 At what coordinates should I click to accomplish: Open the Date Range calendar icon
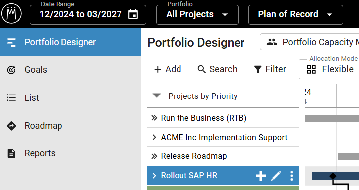pyautogui.click(x=133, y=14)
